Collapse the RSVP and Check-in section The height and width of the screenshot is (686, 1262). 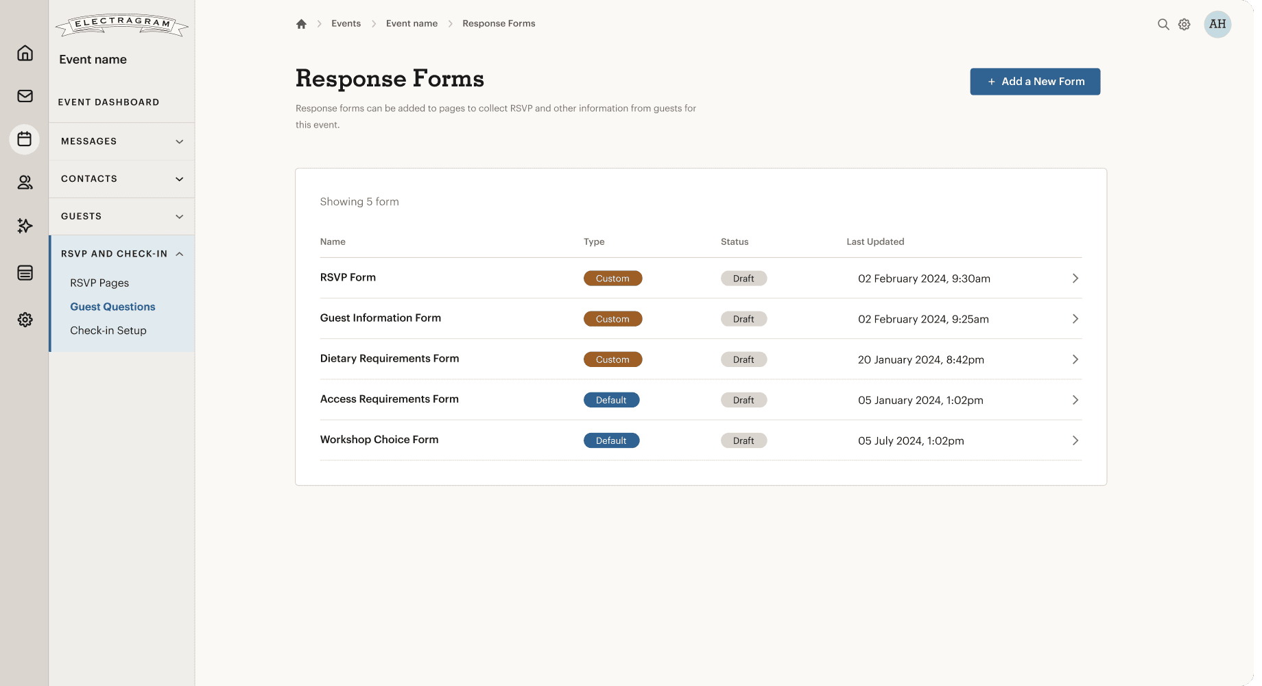point(121,253)
